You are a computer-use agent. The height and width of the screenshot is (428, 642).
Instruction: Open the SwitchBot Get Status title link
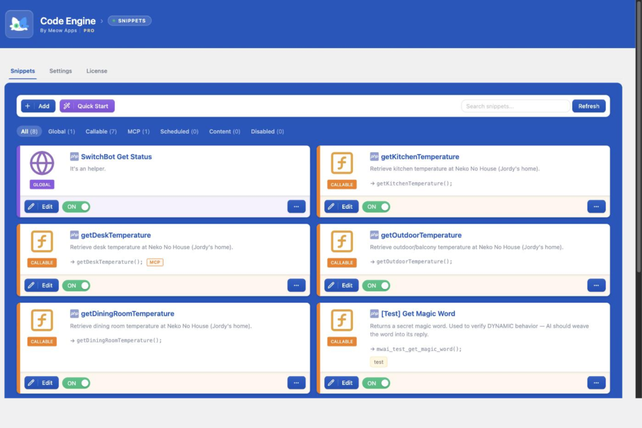(116, 157)
